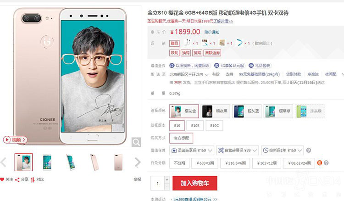Expand the 圣诞狂享保 ¥159 dropdown
The image size is (344, 201).
tap(192, 151)
